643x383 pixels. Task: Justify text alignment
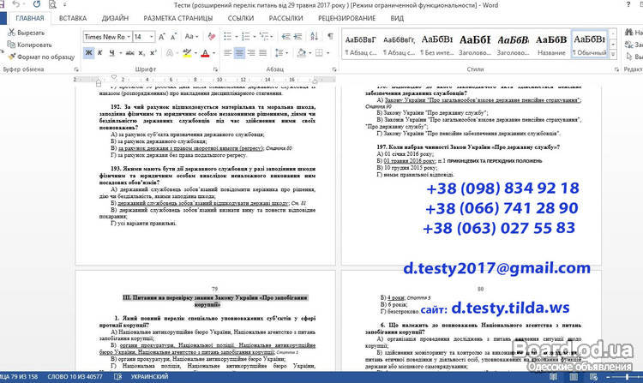(263, 53)
